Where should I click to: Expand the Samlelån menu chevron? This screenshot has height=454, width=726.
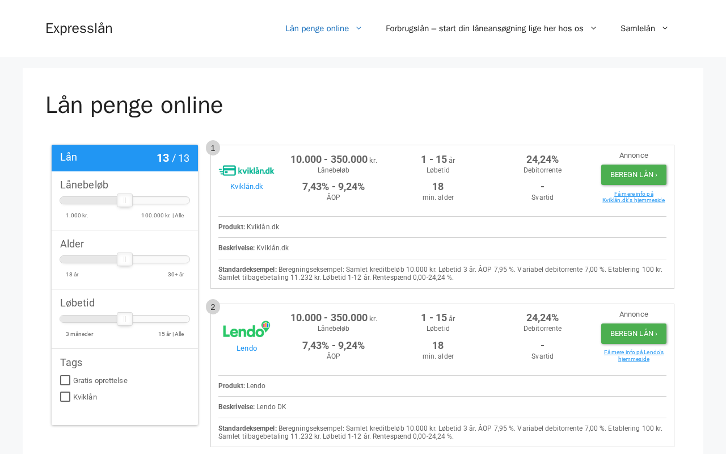coord(665,28)
